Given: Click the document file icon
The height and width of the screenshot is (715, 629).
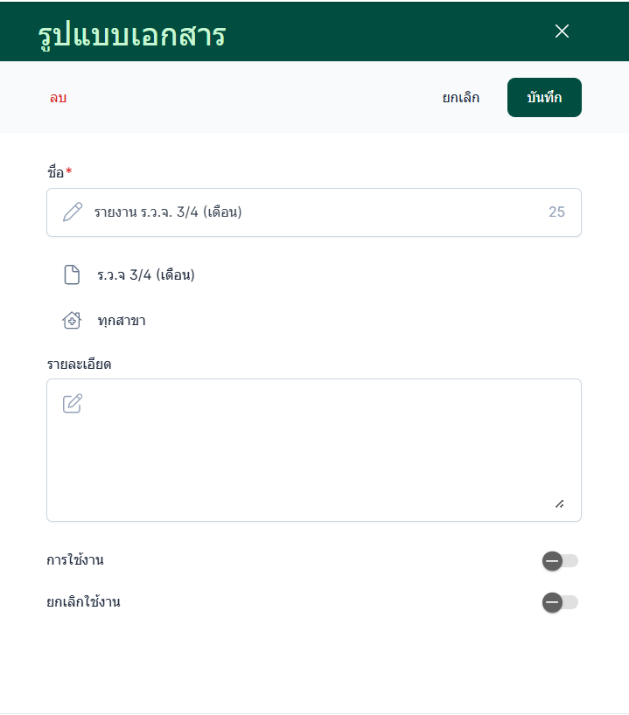Looking at the screenshot, I should point(72,275).
